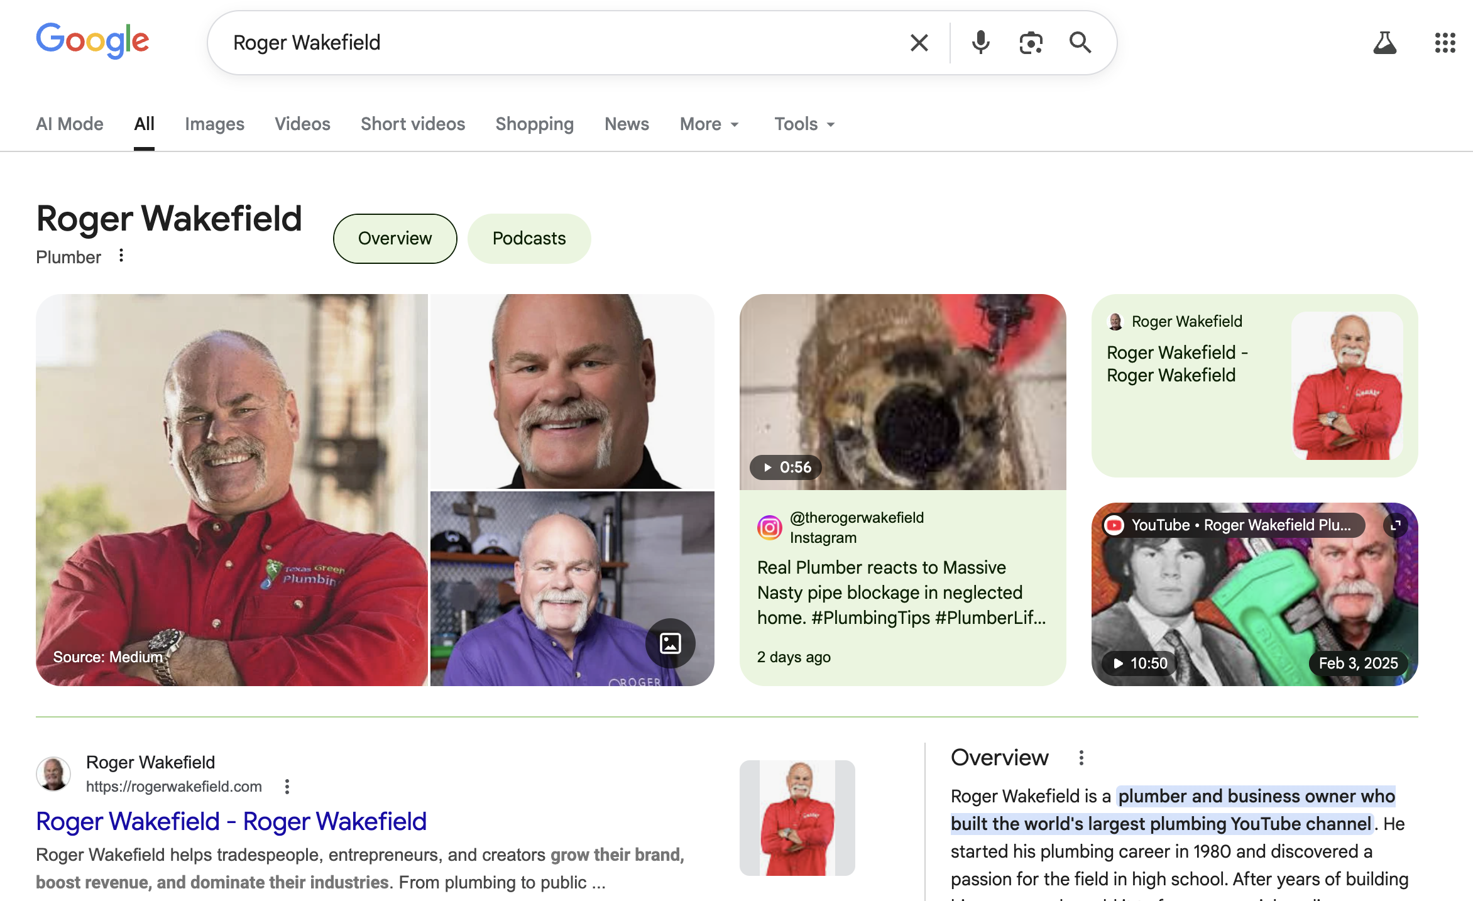1473x901 pixels.
Task: Switch to the Images tab
Action: pos(214,124)
